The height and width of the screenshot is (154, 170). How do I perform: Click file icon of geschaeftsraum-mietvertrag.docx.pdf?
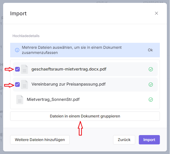tap(24, 69)
